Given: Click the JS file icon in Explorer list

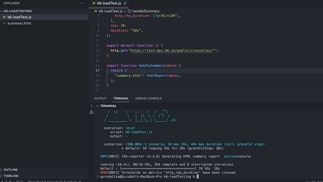Looking at the screenshot, I should tap(4, 17).
